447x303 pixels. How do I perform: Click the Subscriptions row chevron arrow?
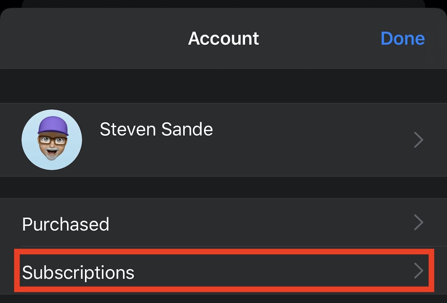tap(418, 271)
